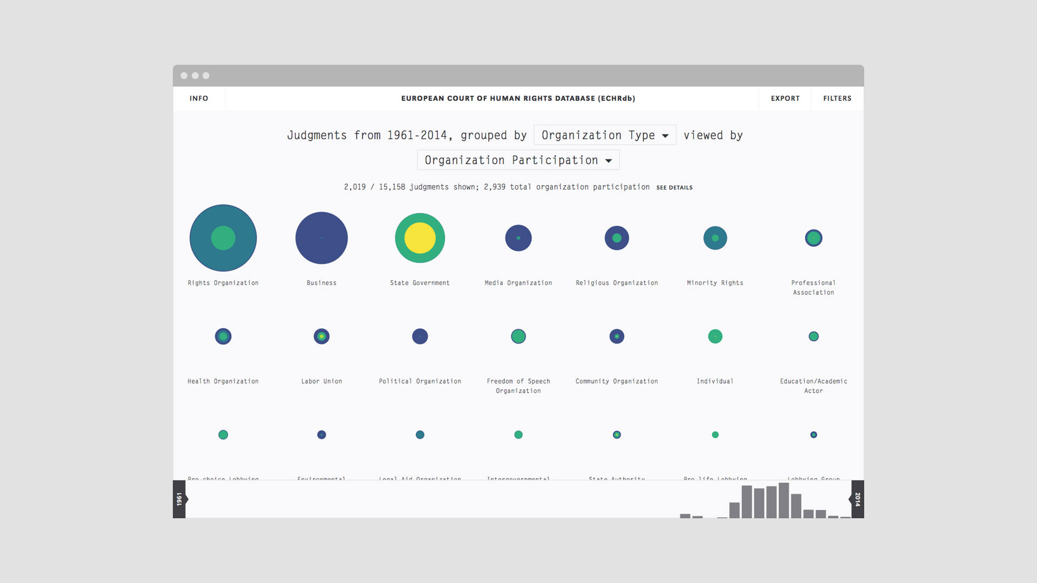This screenshot has width=1037, height=583.
Task: Click the Health Organization label
Action: [x=223, y=381]
